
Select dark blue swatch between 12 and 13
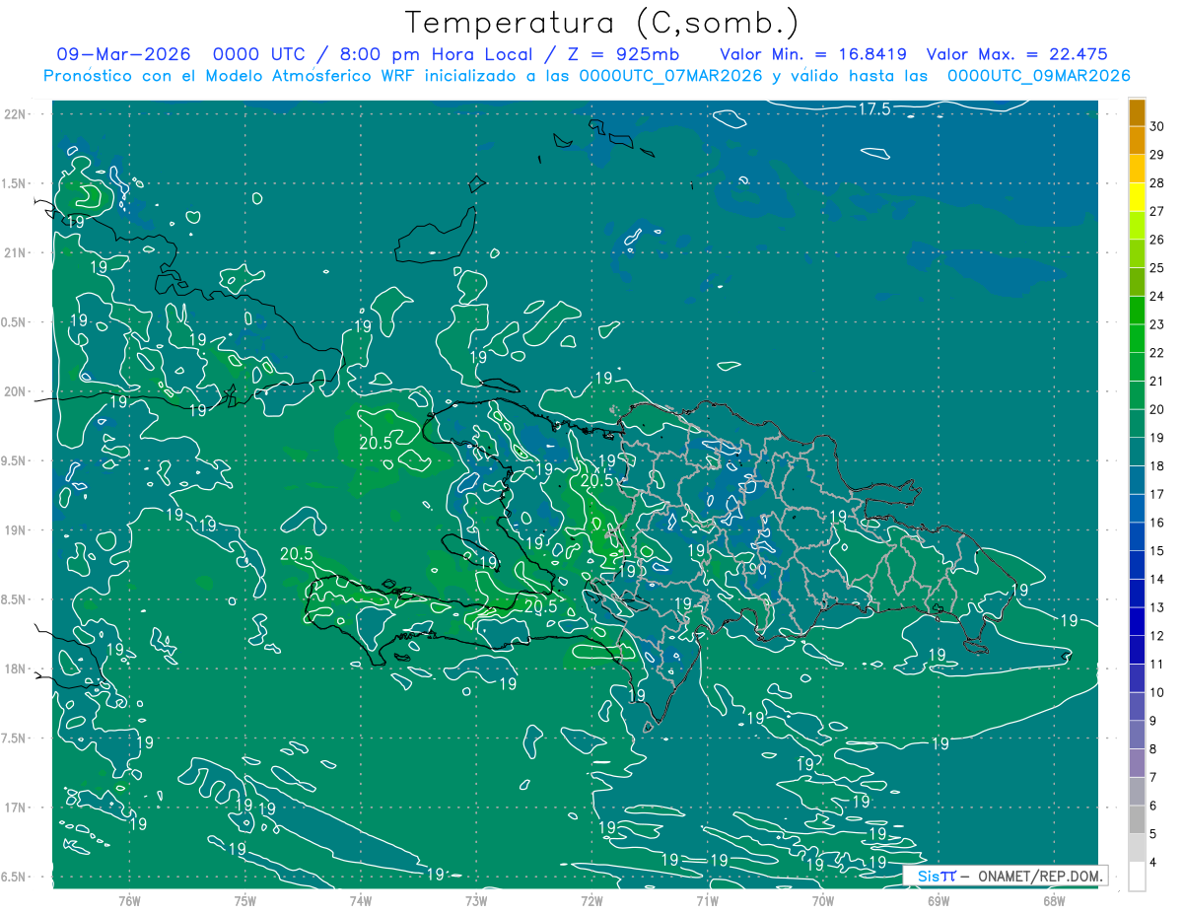tap(1137, 622)
